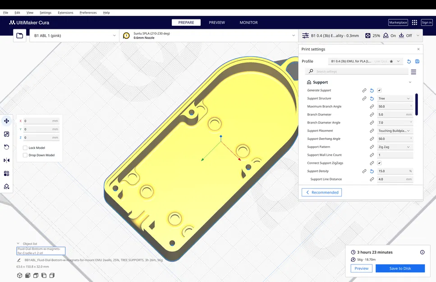Open the Extensions menu
The height and width of the screenshot is (282, 436).
point(65,13)
